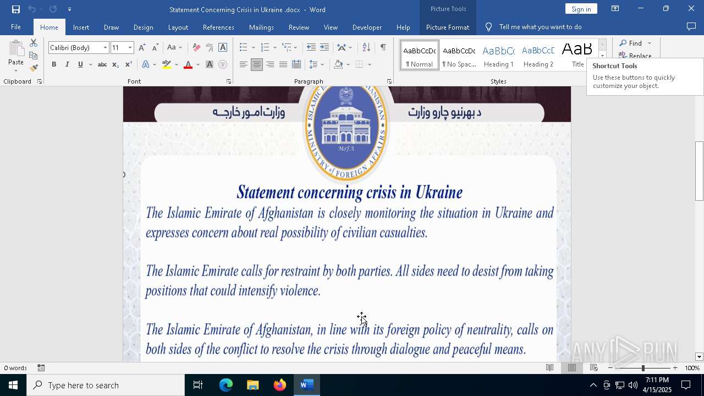This screenshot has width=704, height=396.
Task: Open the Comments pane icon
Action: 691,27
